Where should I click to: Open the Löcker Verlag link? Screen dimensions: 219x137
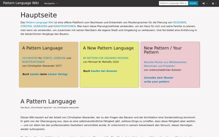point(57,74)
